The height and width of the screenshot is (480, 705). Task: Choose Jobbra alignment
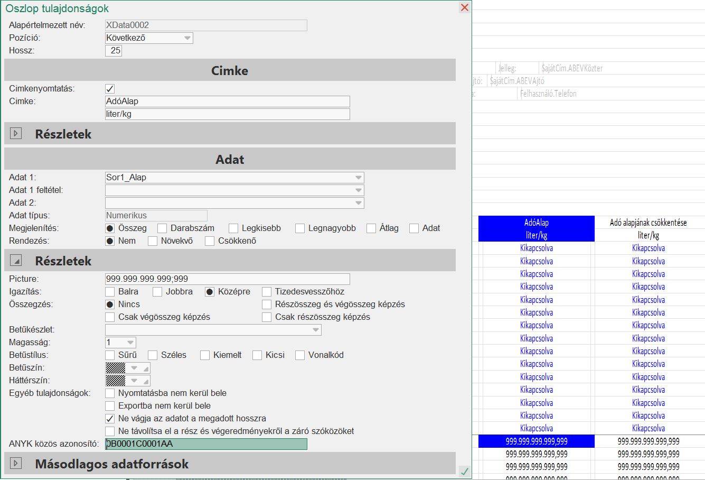tap(157, 292)
